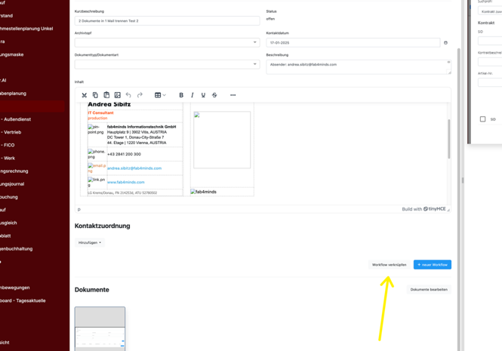Check the SD checkbox in side panel

pyautogui.click(x=483, y=119)
